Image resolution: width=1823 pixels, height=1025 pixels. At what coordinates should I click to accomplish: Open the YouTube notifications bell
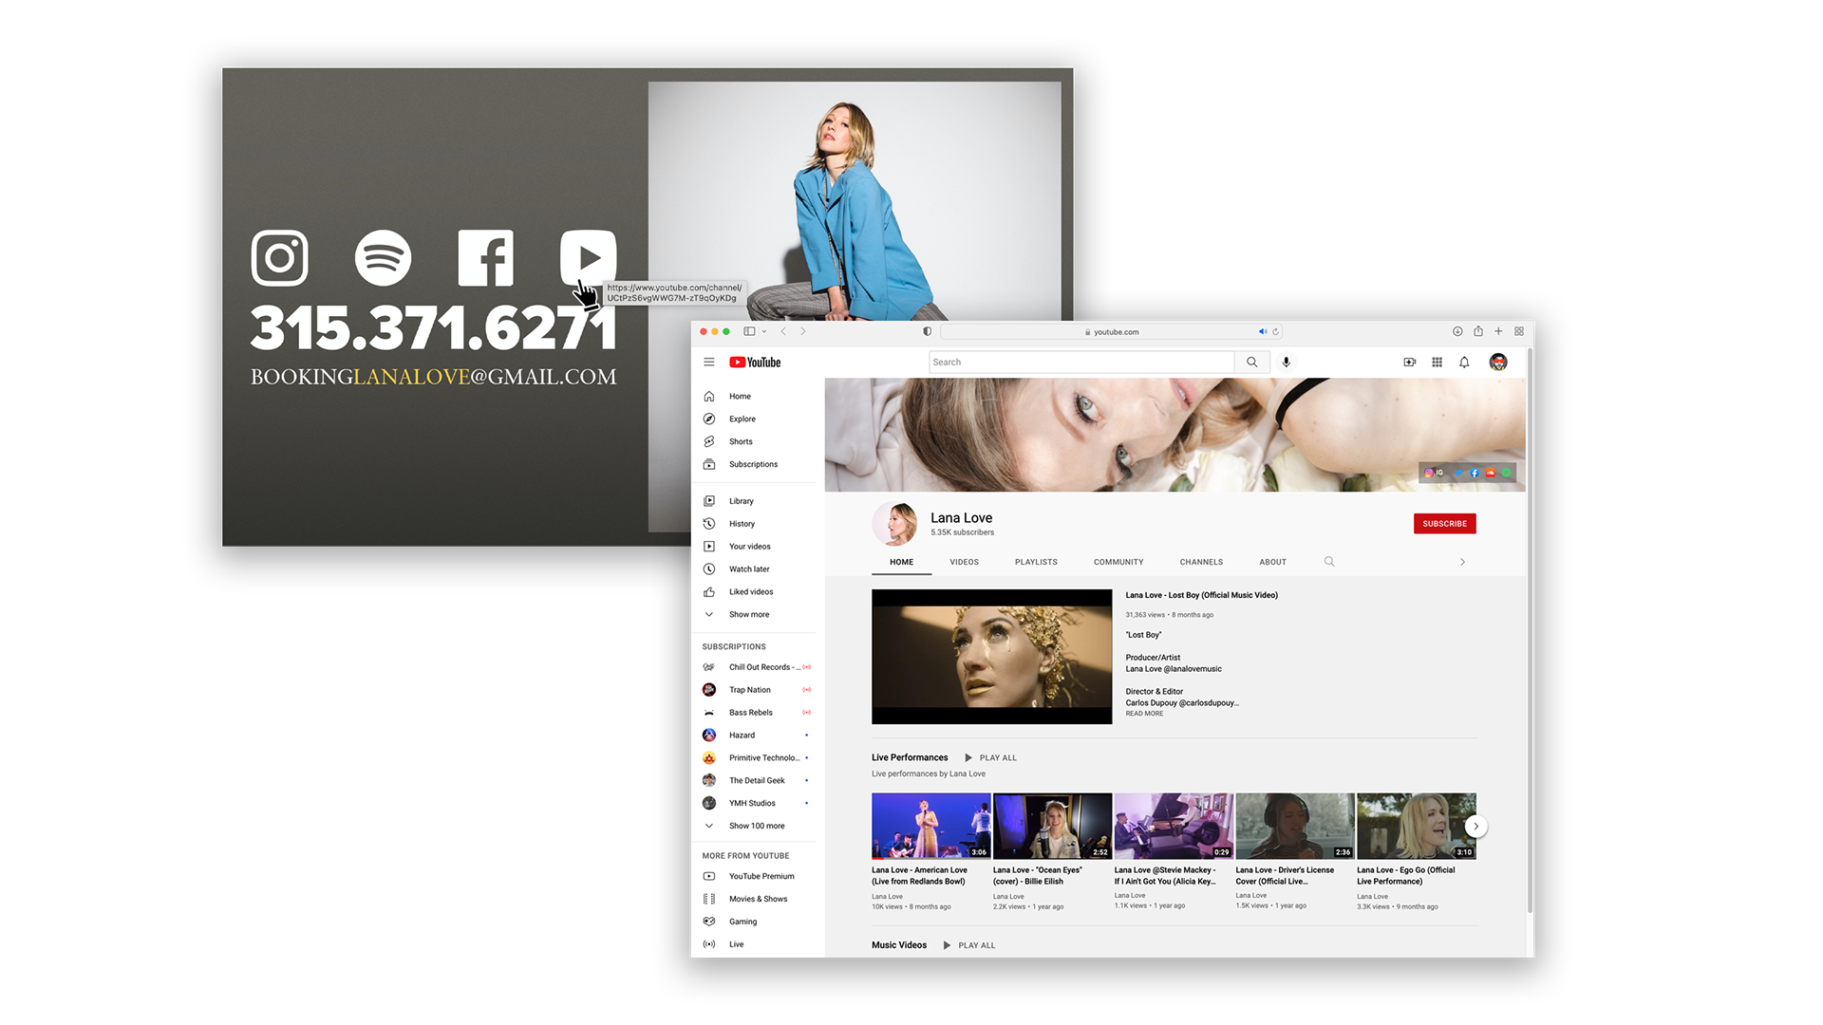tap(1464, 363)
